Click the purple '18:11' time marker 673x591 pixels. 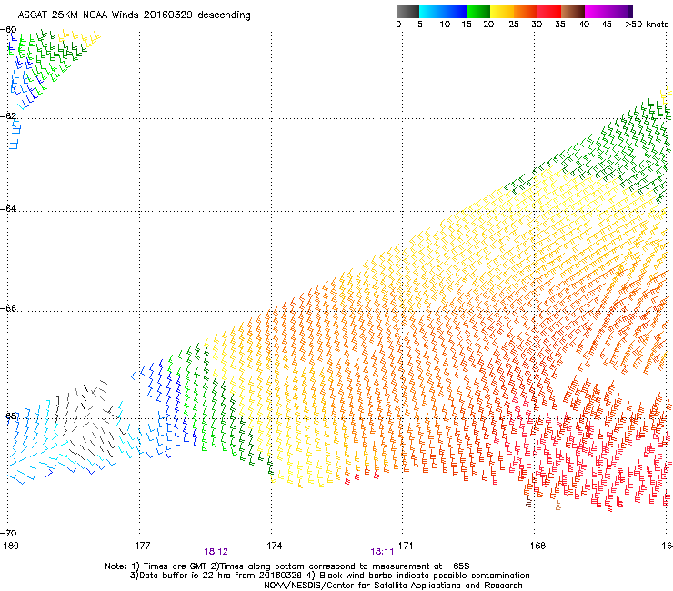[x=382, y=552]
